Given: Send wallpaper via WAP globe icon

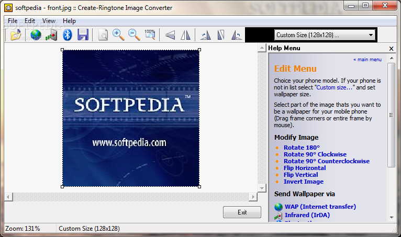Looking at the screenshot, I should [36, 35].
